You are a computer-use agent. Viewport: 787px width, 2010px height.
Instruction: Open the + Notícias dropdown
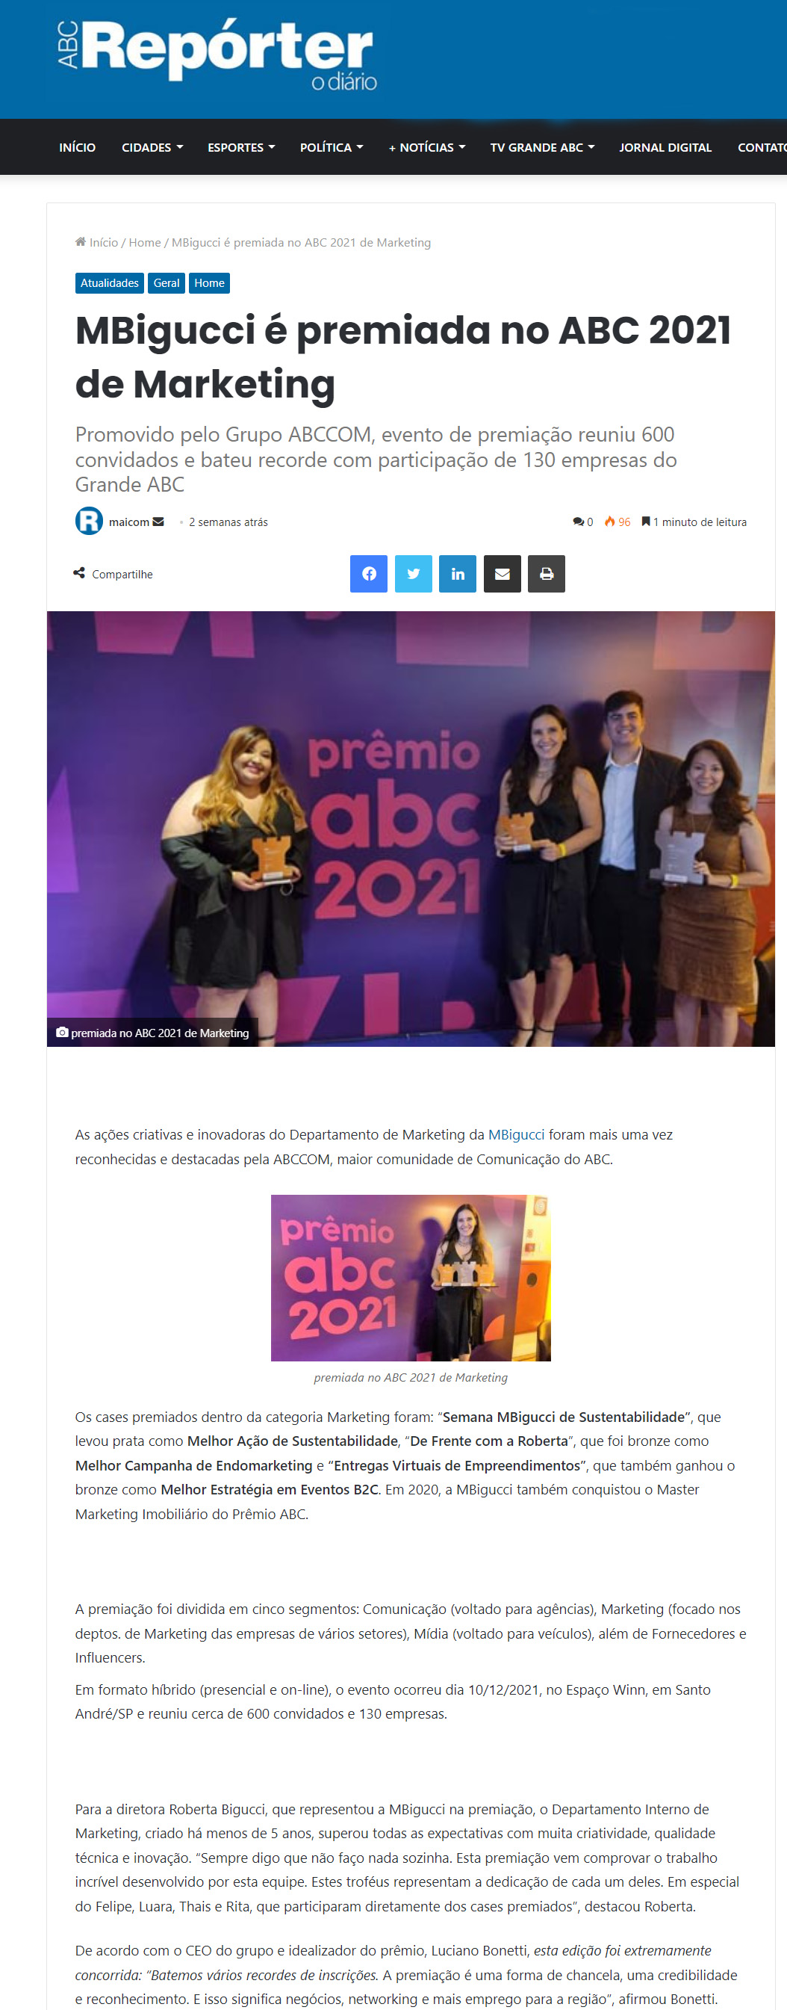click(x=426, y=146)
